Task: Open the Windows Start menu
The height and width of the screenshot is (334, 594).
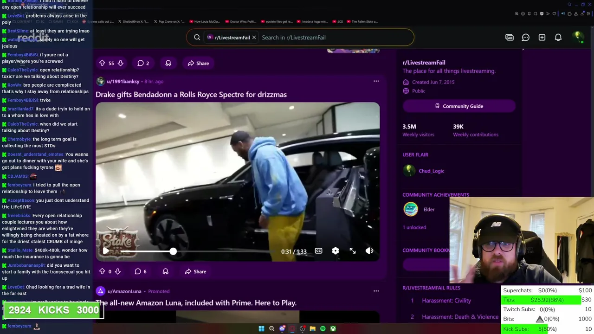Action: (x=261, y=328)
